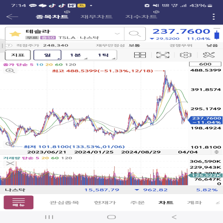Tap the 경쟁우위 낮음 label
Viewport: 223px width, 223px height.
194,45
